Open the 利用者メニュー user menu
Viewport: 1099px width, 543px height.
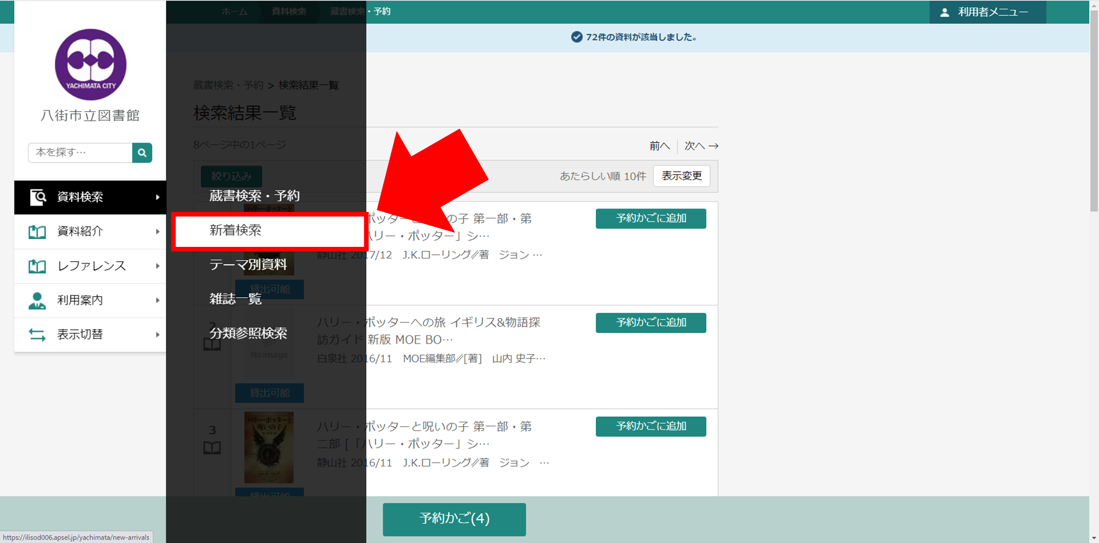(x=987, y=12)
